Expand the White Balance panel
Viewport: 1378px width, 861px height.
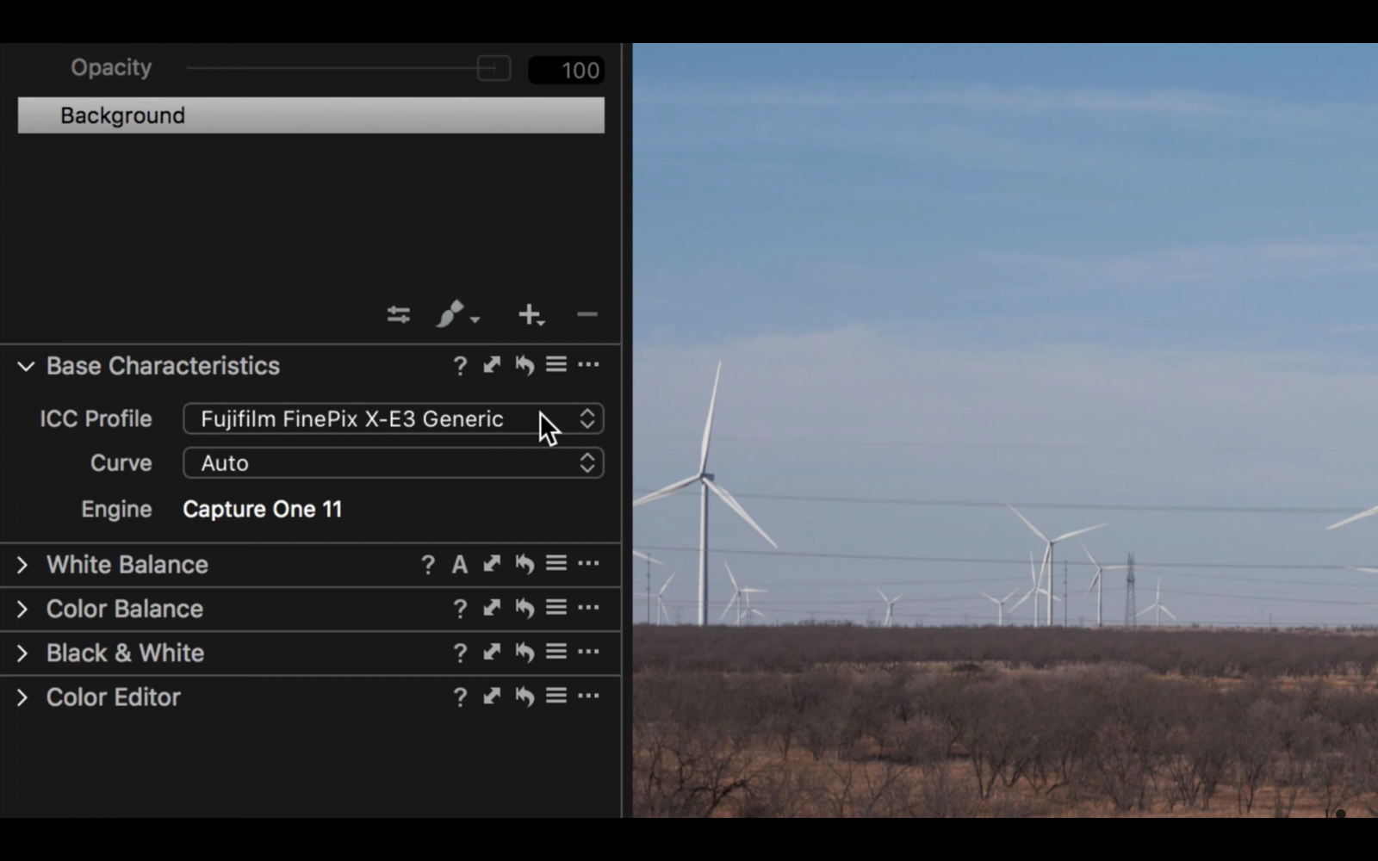[23, 564]
